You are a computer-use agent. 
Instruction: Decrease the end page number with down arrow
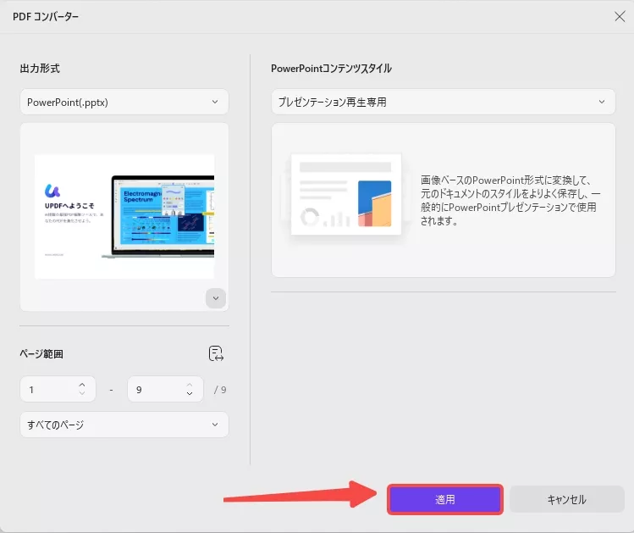(190, 393)
